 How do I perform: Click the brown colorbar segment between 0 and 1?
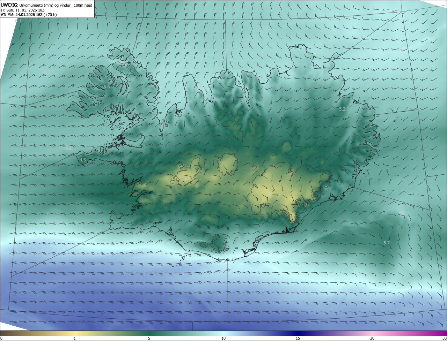(x=37, y=333)
